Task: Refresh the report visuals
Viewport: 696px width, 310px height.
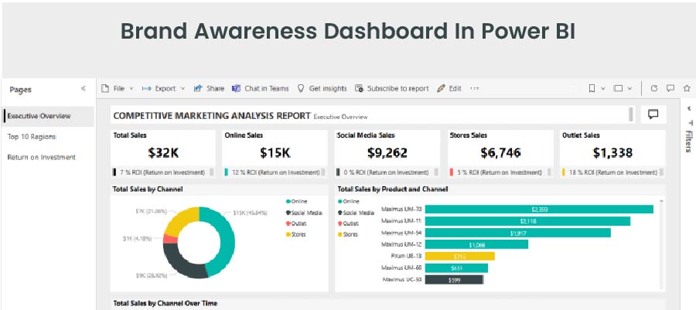Action: pyautogui.click(x=653, y=88)
